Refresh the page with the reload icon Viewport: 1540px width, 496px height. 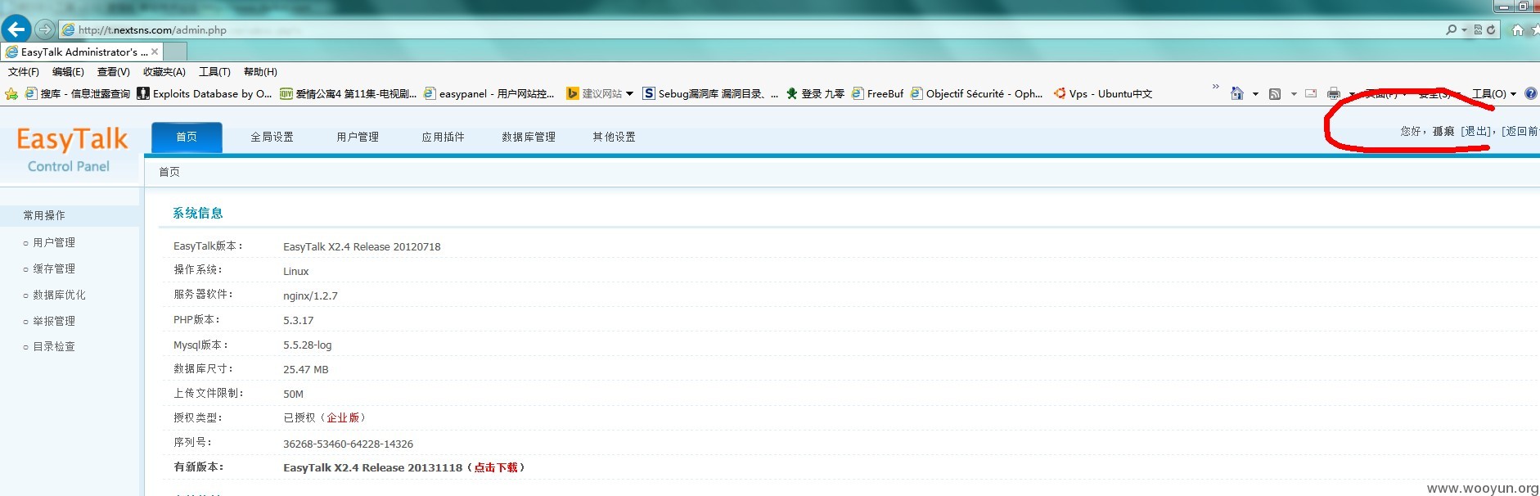click(x=1491, y=29)
